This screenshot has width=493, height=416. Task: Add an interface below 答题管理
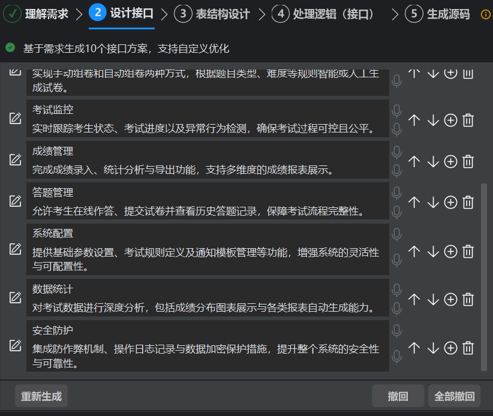tap(450, 202)
